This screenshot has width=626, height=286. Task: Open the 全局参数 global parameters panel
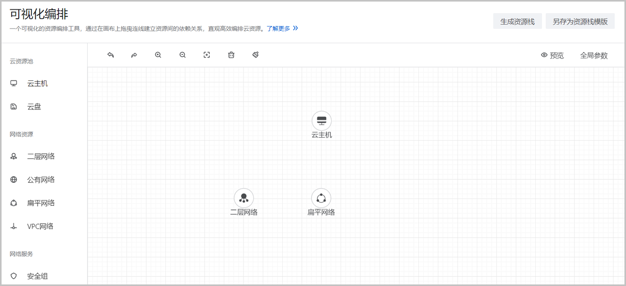(594, 55)
